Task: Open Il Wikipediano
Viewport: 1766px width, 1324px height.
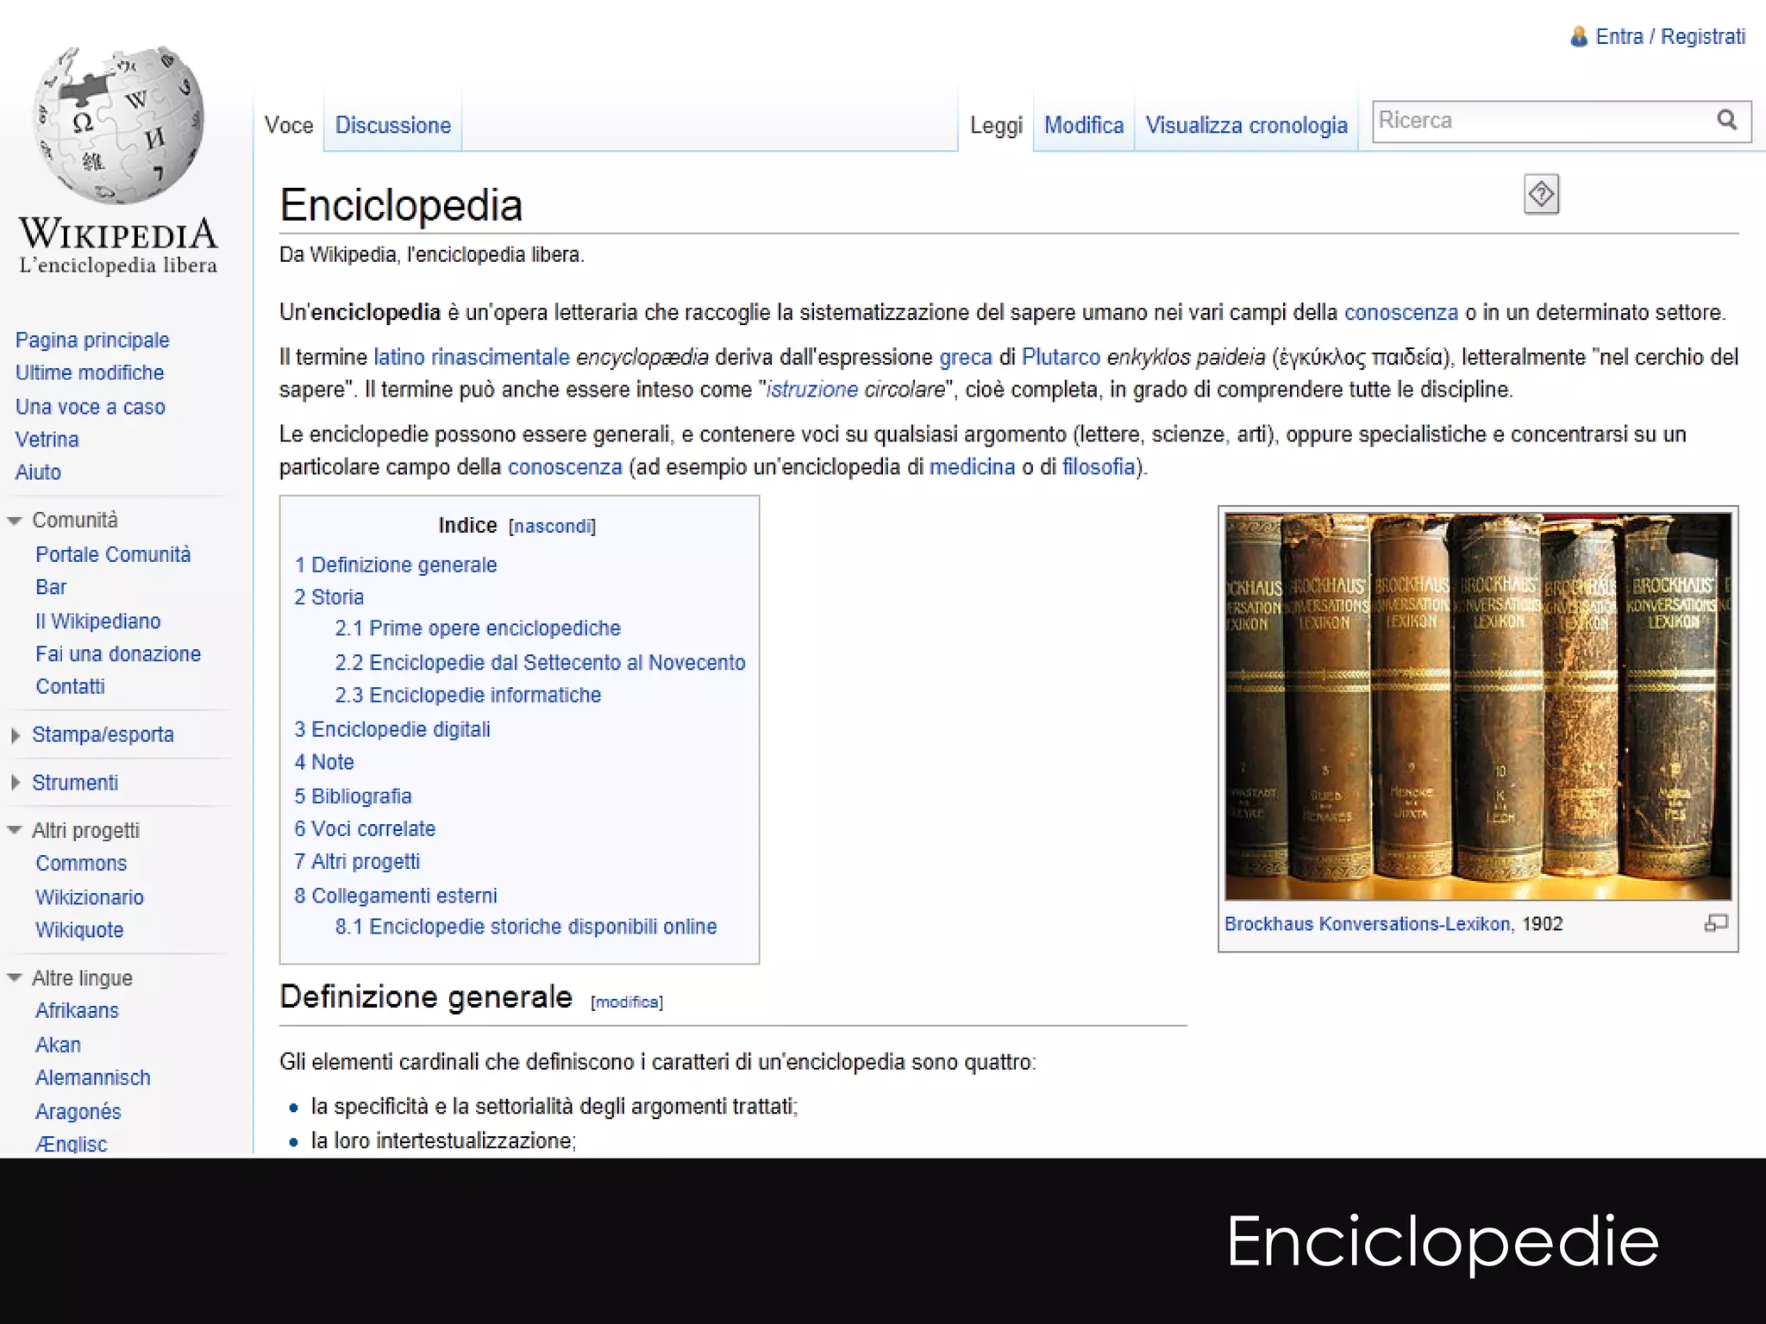Action: pos(98,621)
